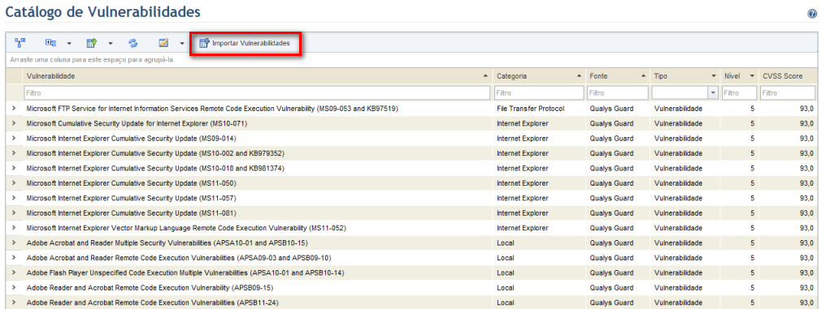Expand Adobe Acrobat APSB10-15 row
This screenshot has width=826, height=309.
point(14,242)
